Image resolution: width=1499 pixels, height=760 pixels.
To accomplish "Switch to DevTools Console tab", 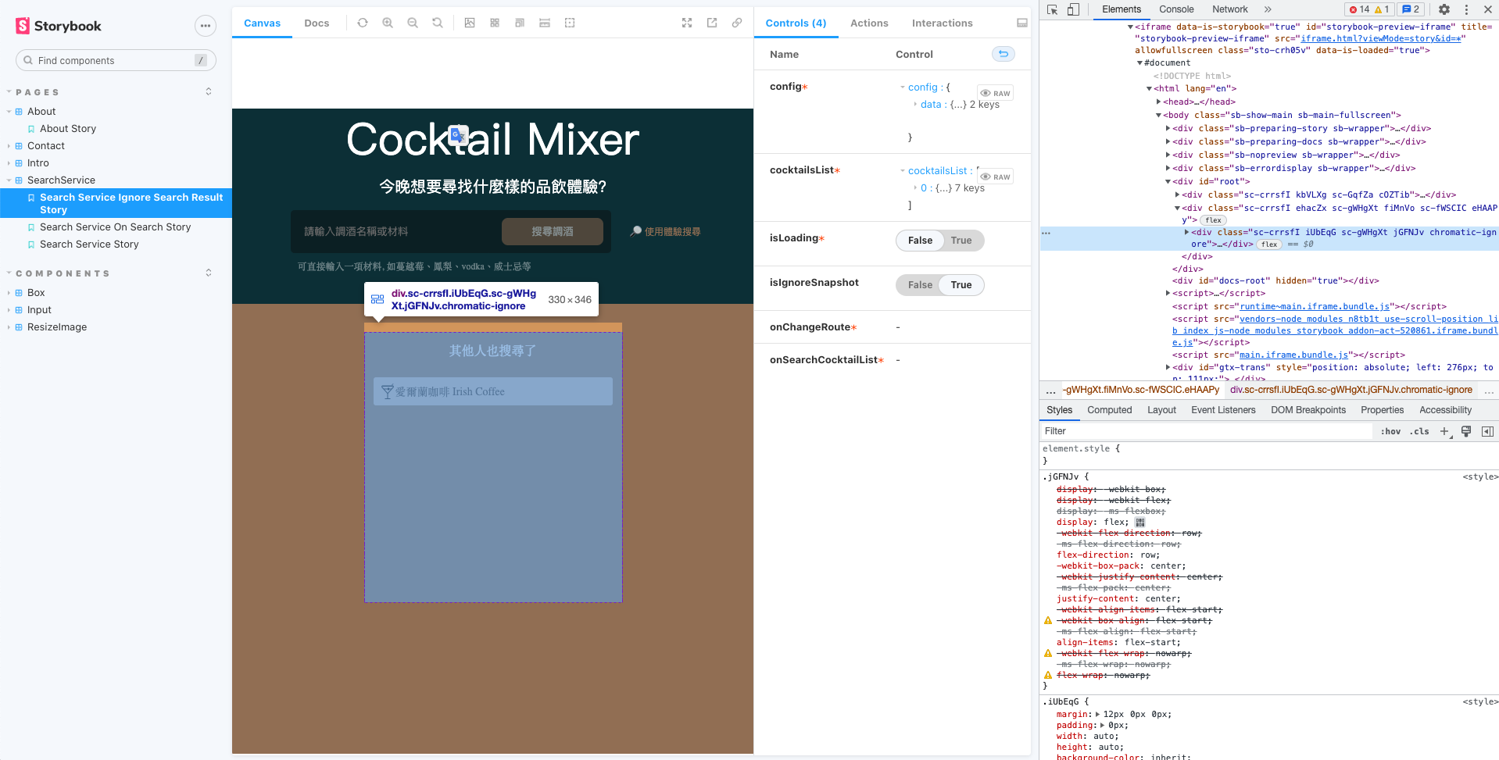I will pyautogui.click(x=1176, y=9).
